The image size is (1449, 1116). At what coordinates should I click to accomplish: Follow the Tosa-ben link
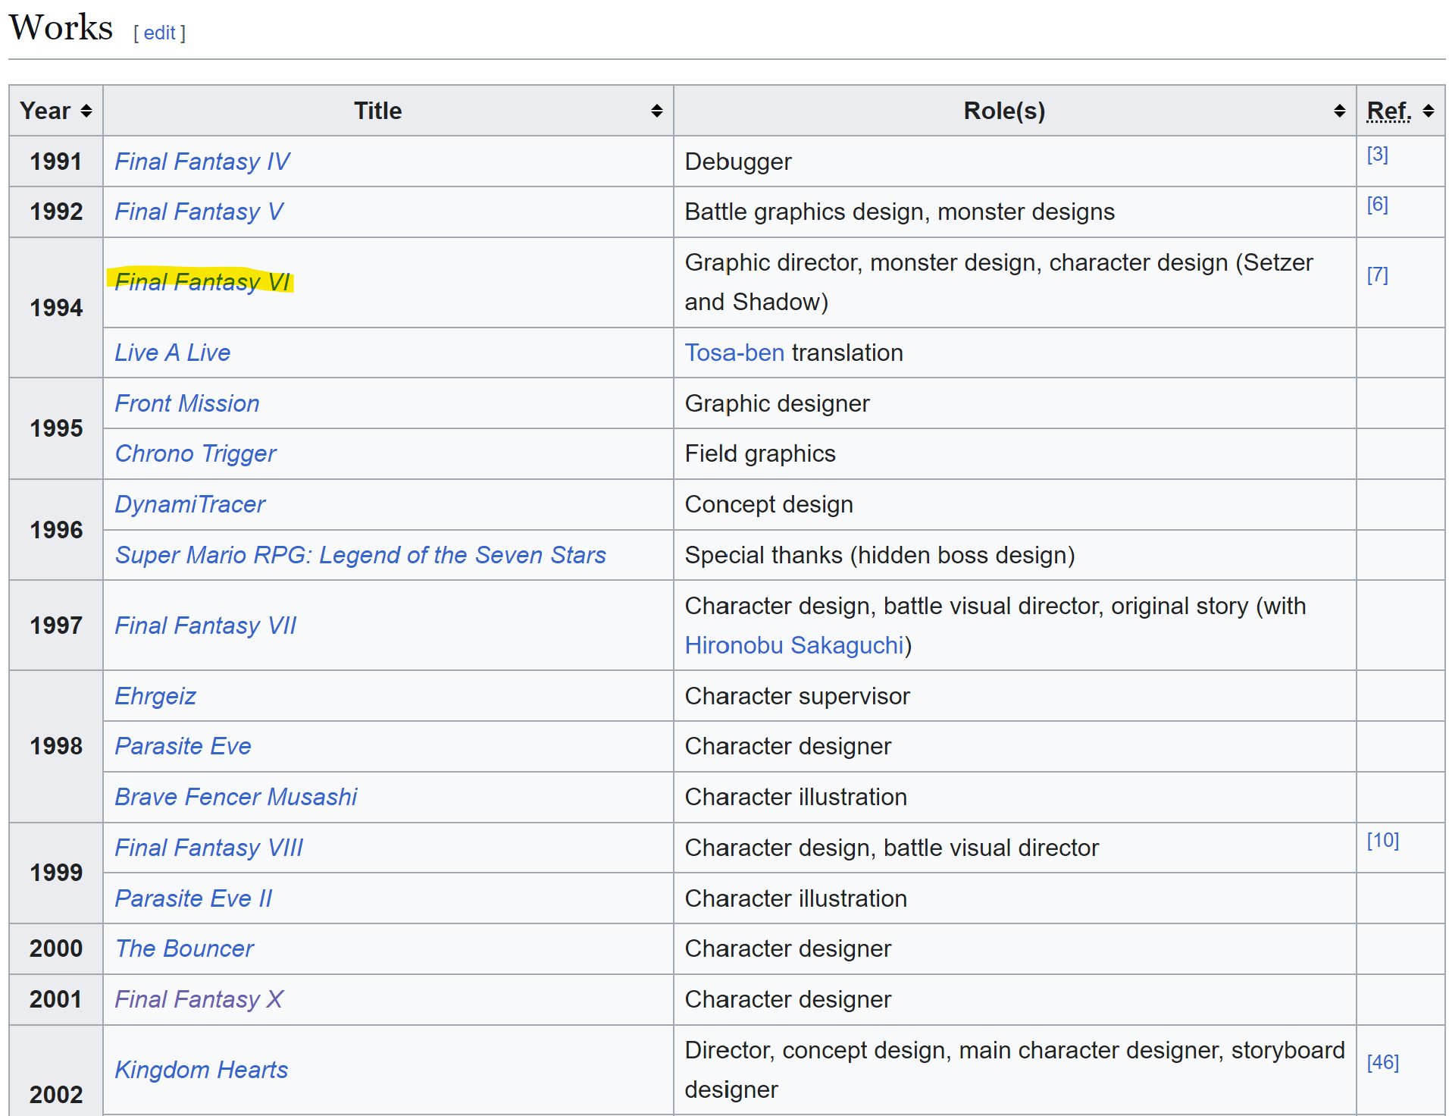pos(734,353)
